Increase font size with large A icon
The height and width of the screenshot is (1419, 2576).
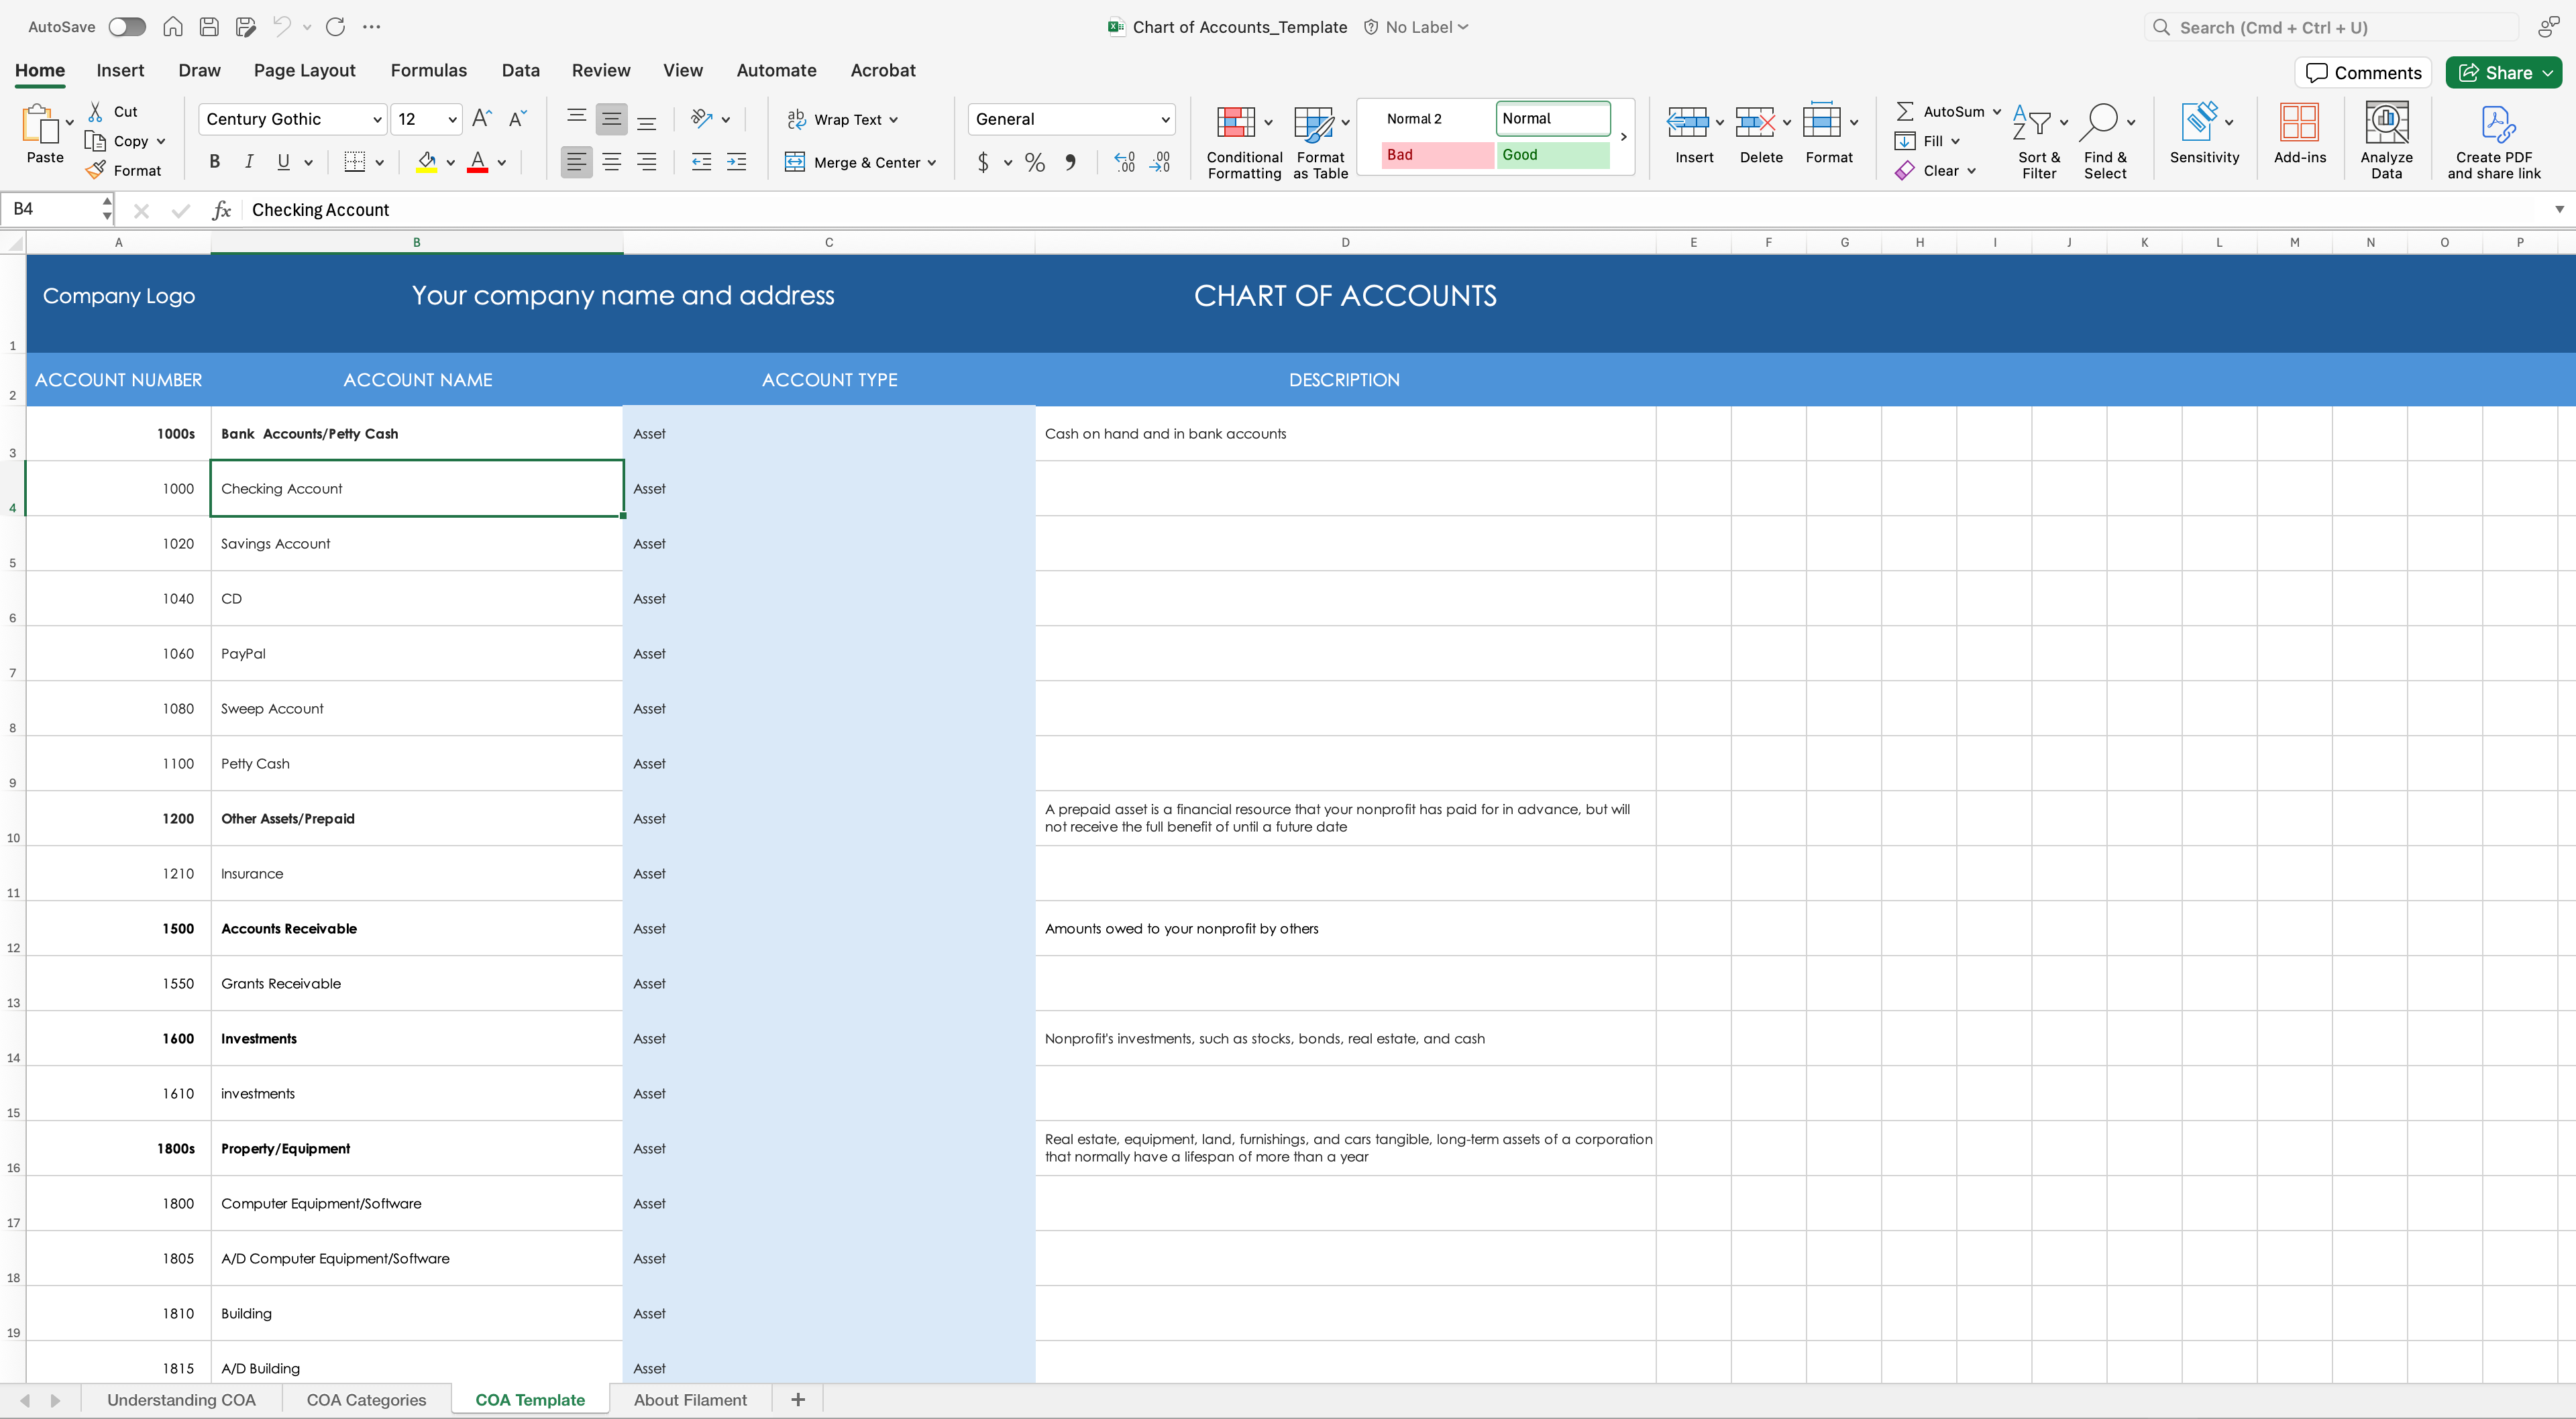point(481,119)
